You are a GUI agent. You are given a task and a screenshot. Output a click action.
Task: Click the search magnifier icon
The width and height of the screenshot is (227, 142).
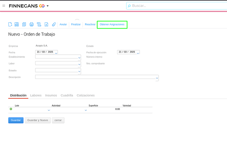point(129,6)
